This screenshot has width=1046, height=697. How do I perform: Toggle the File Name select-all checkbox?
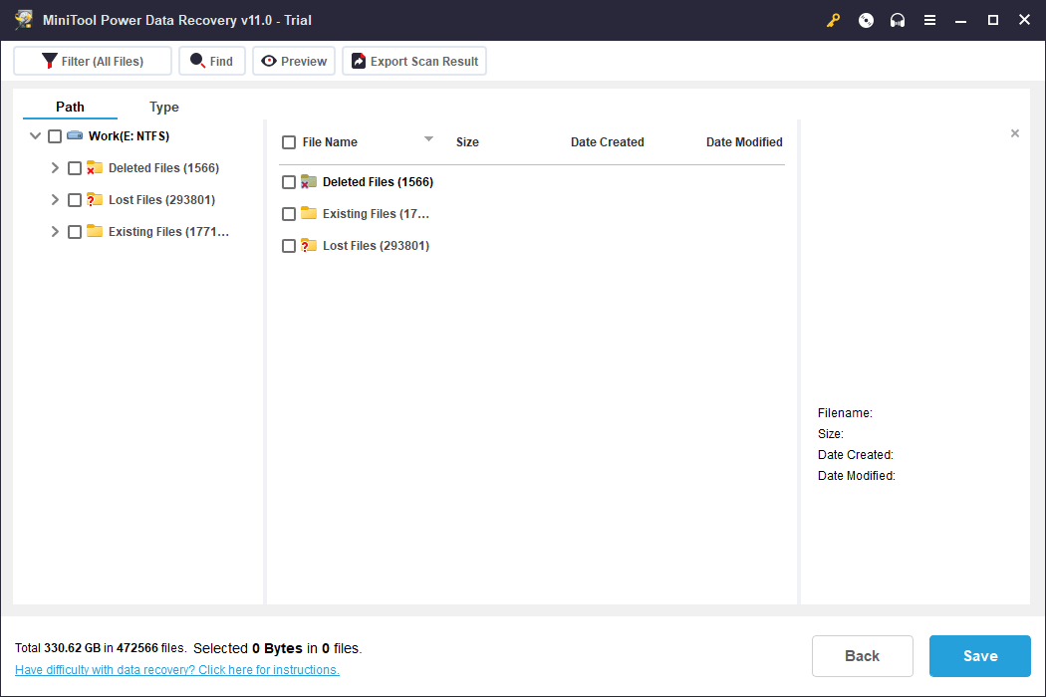click(289, 142)
